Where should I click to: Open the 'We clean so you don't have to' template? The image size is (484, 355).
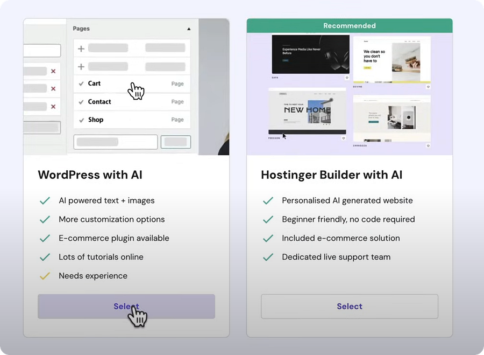[x=392, y=60]
